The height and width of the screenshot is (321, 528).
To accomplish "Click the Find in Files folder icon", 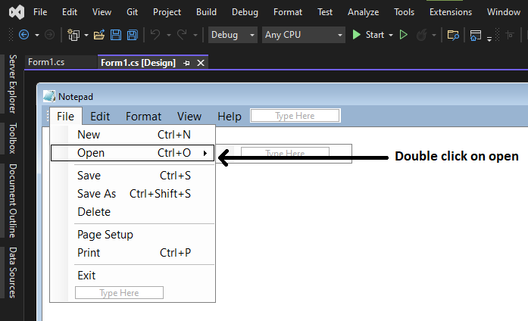I will point(453,35).
